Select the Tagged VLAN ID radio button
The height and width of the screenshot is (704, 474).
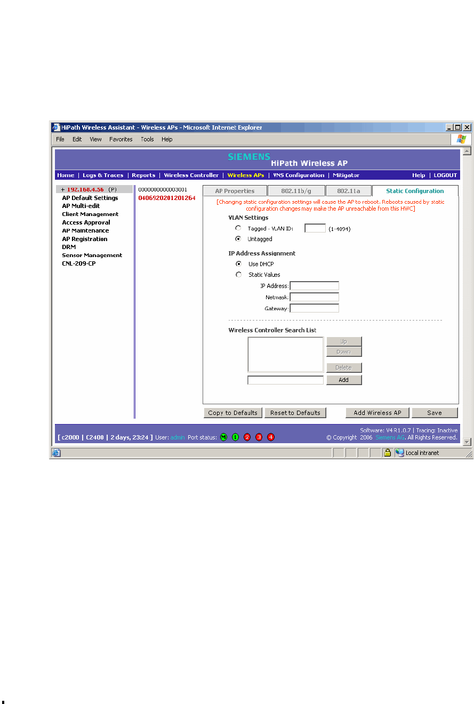(x=238, y=228)
